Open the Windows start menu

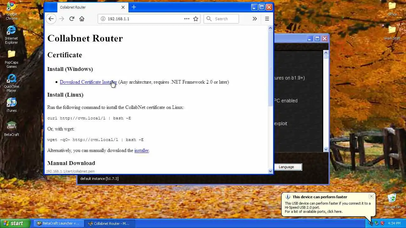click(x=15, y=223)
